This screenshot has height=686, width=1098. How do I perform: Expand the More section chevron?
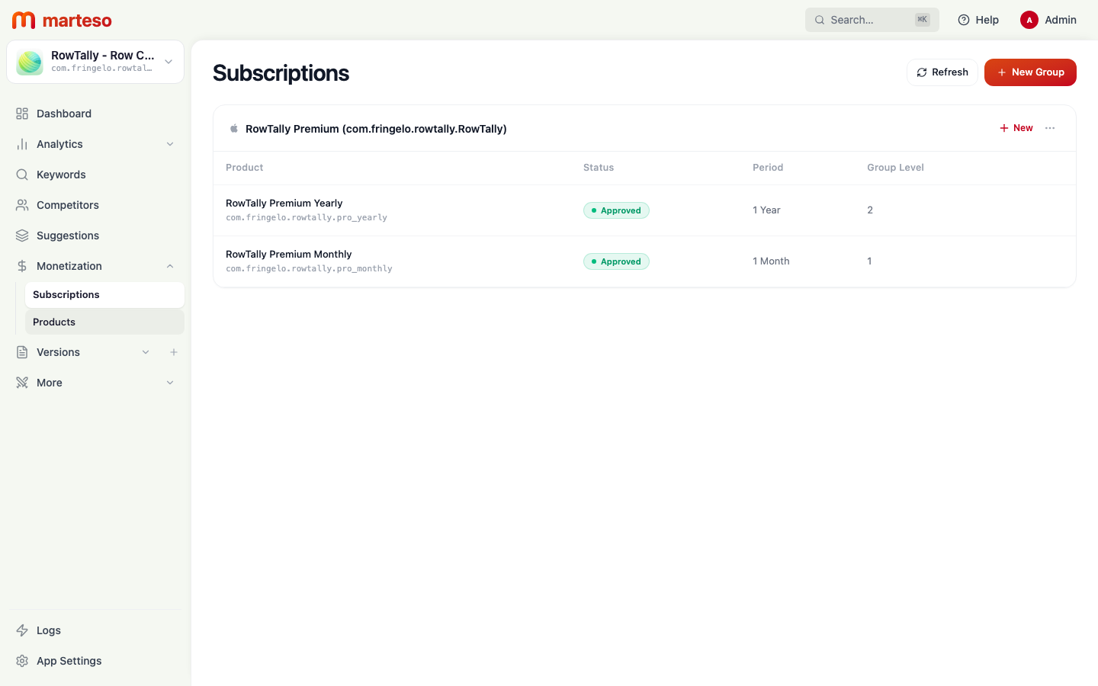click(x=170, y=383)
